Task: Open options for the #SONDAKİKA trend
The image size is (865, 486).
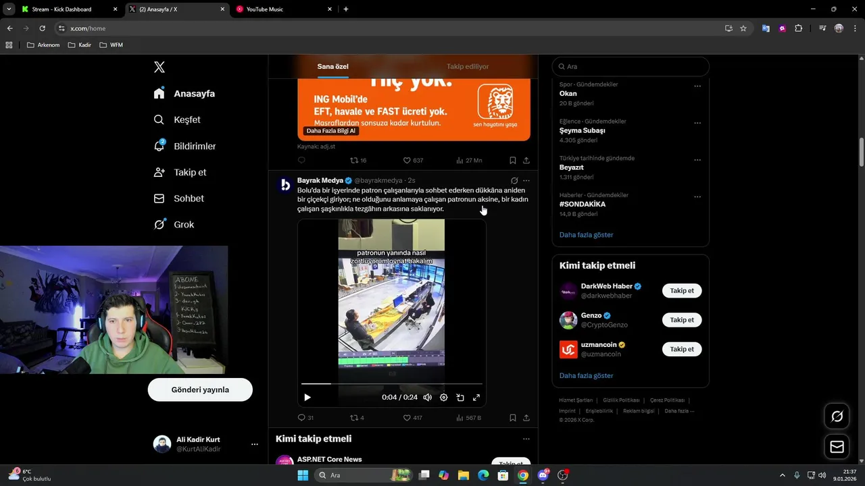Action: (697, 197)
